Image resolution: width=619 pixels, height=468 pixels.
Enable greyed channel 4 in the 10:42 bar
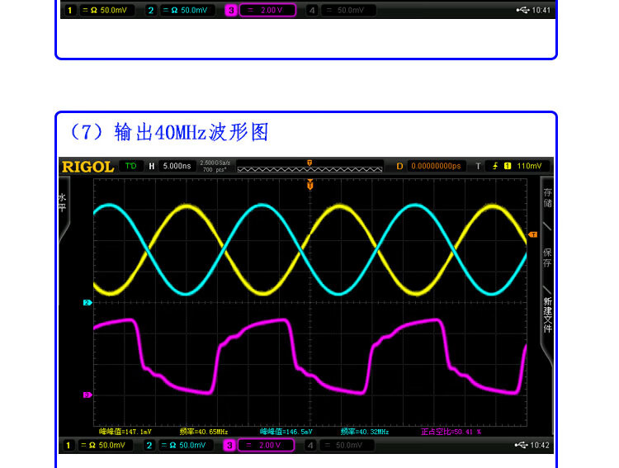pyautogui.click(x=311, y=446)
